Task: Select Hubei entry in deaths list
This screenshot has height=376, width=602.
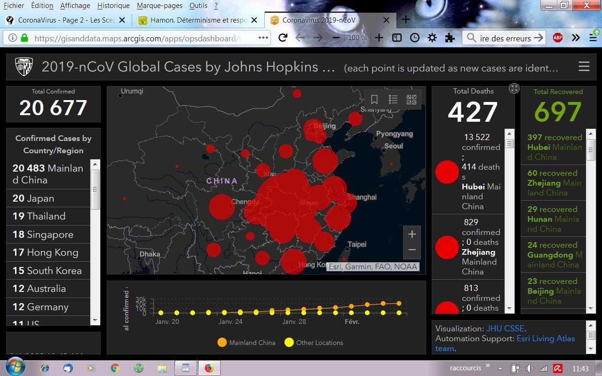Action: (468, 172)
